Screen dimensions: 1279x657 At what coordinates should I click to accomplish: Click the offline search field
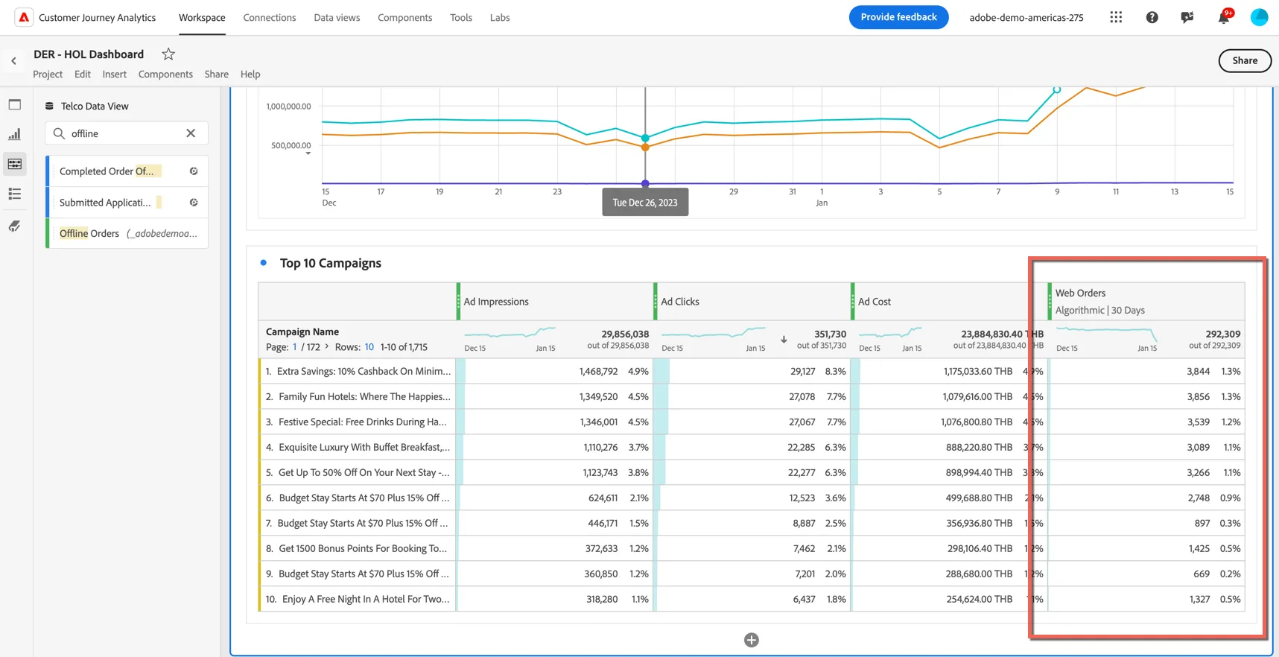click(127, 133)
